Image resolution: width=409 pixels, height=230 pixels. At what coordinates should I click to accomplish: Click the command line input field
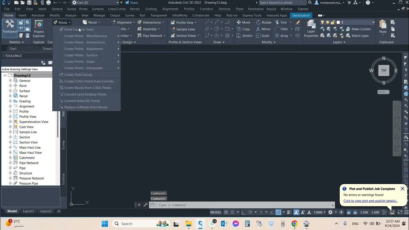243,205
